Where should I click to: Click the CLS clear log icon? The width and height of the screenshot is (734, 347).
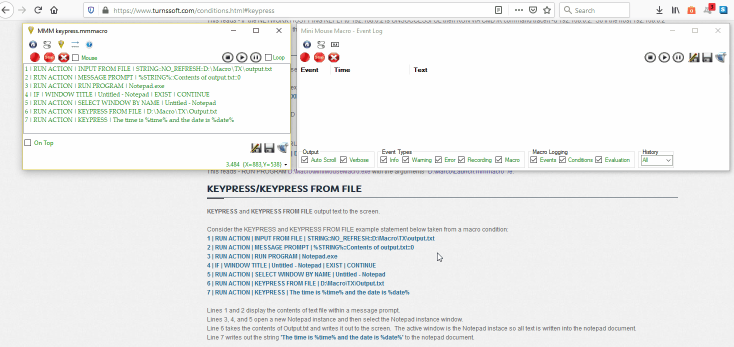pyautogui.click(x=335, y=44)
